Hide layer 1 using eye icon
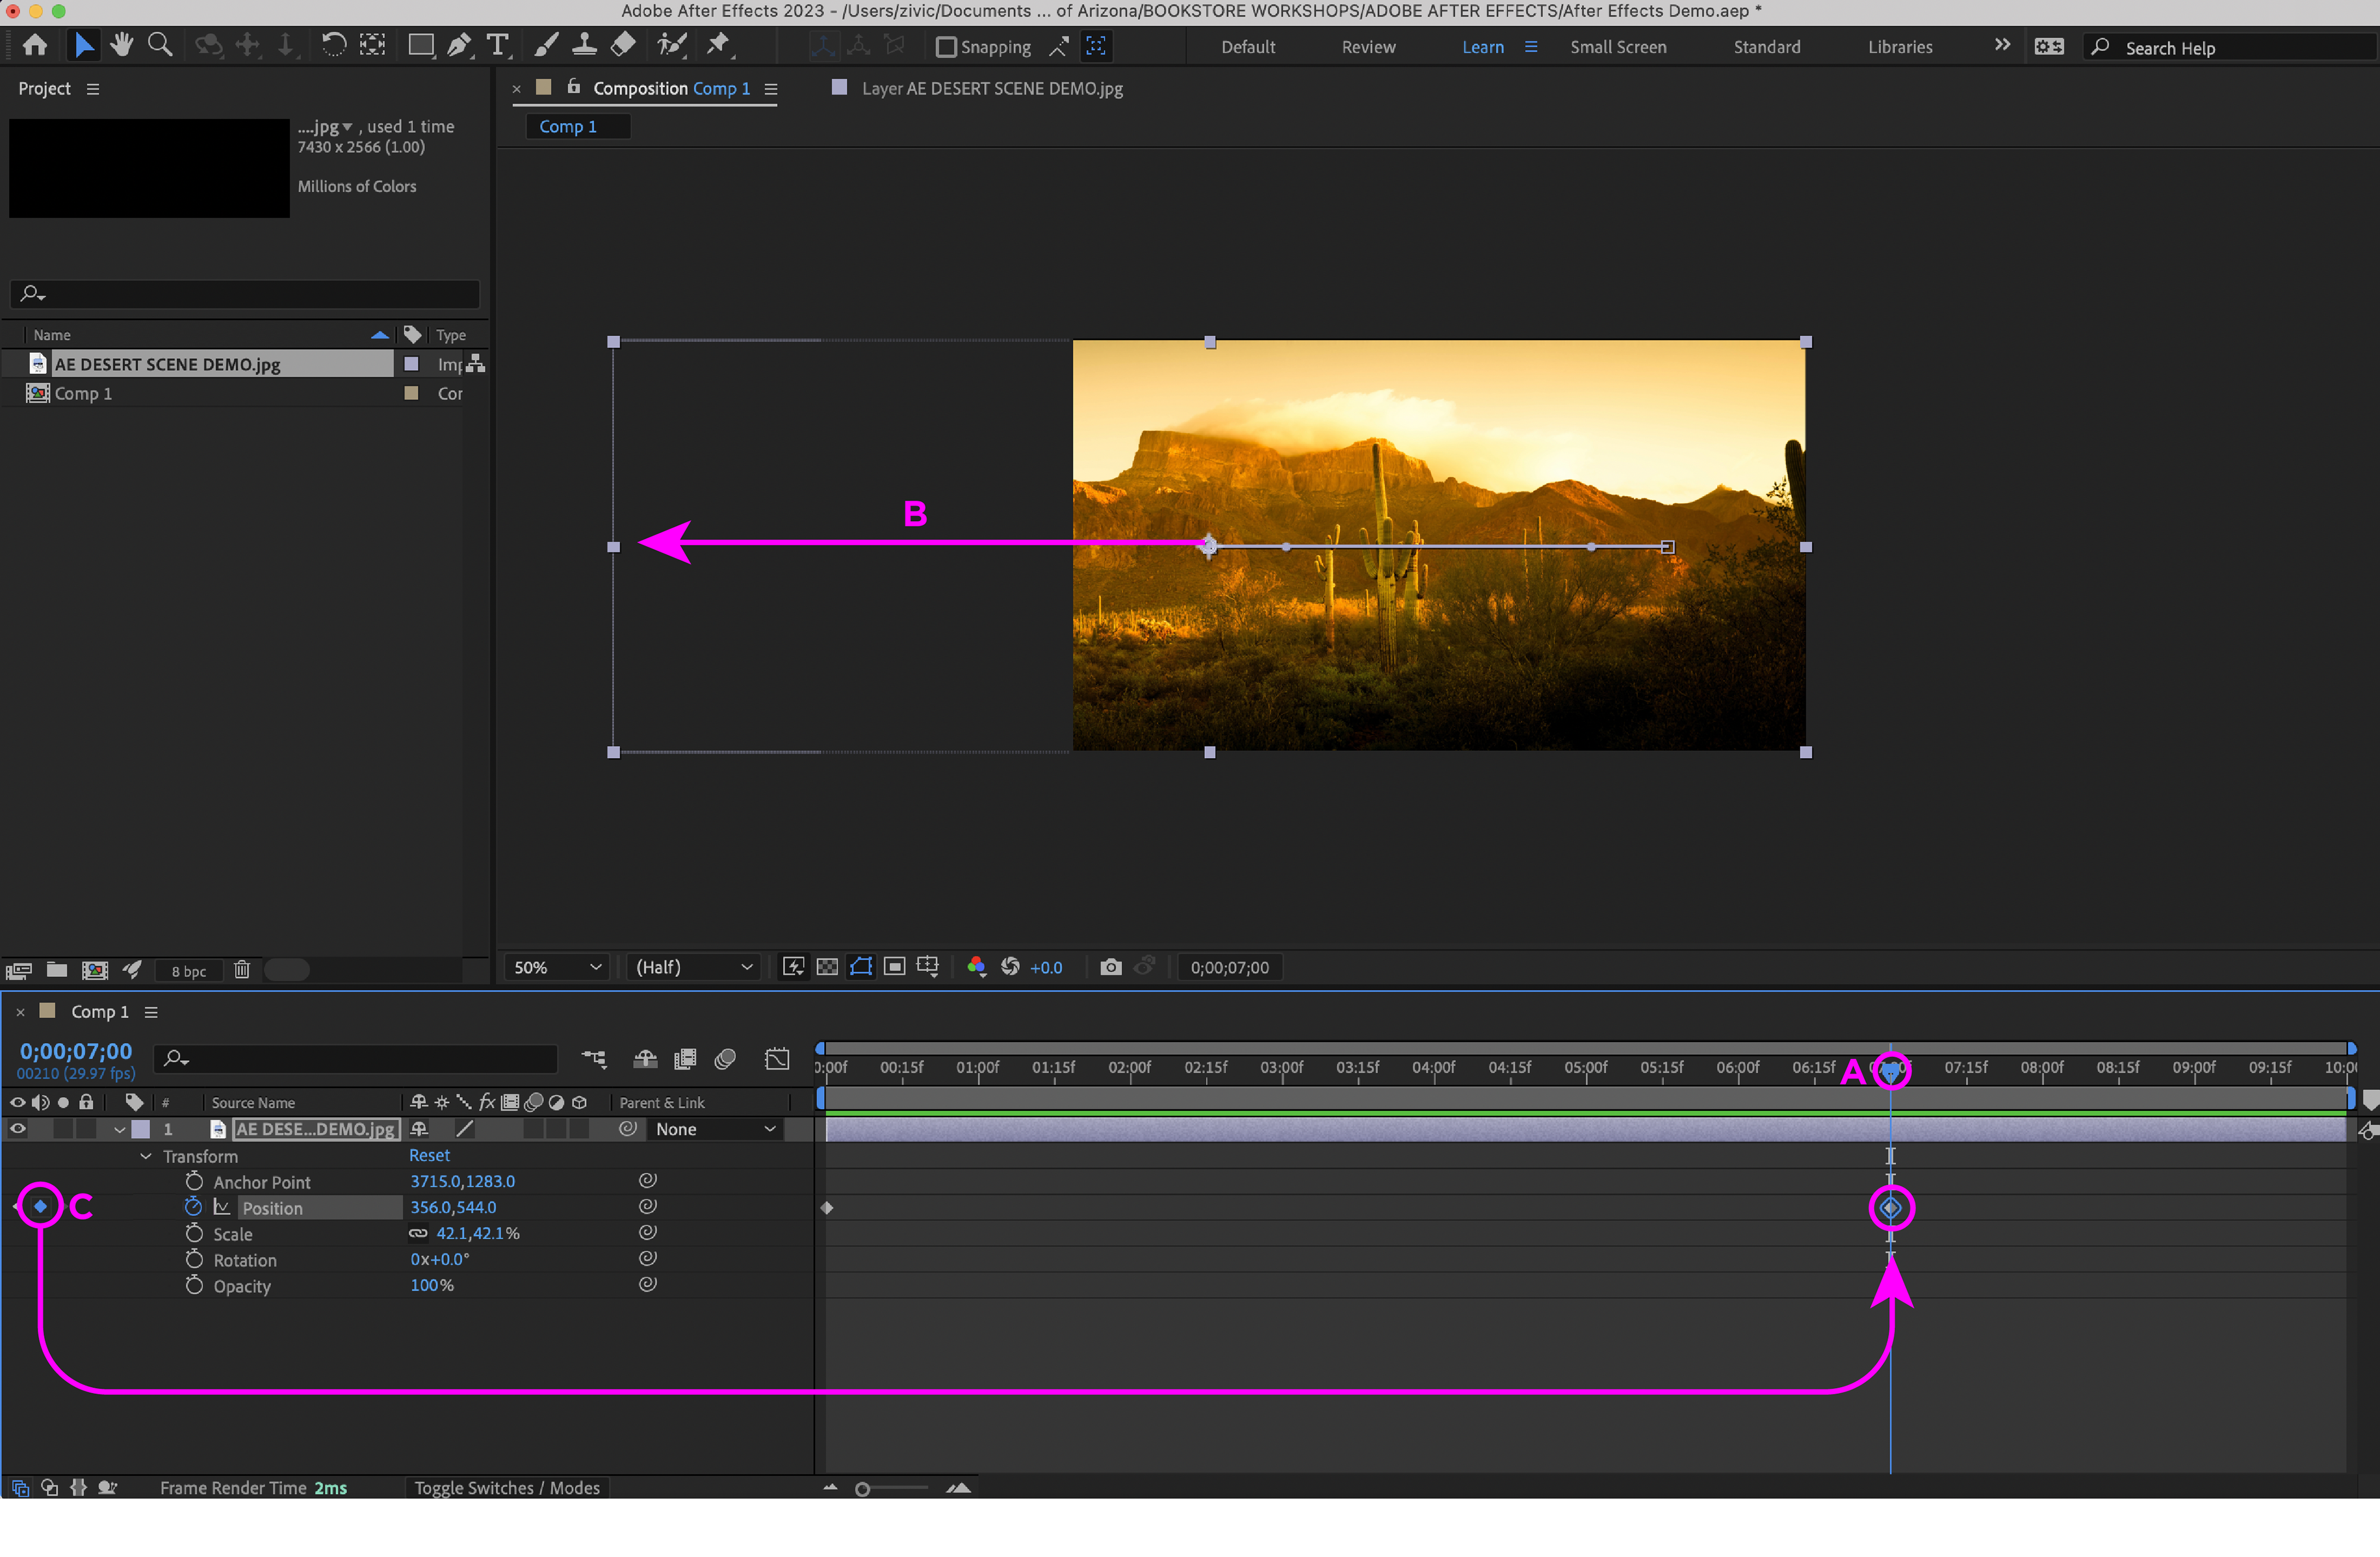 17,1129
